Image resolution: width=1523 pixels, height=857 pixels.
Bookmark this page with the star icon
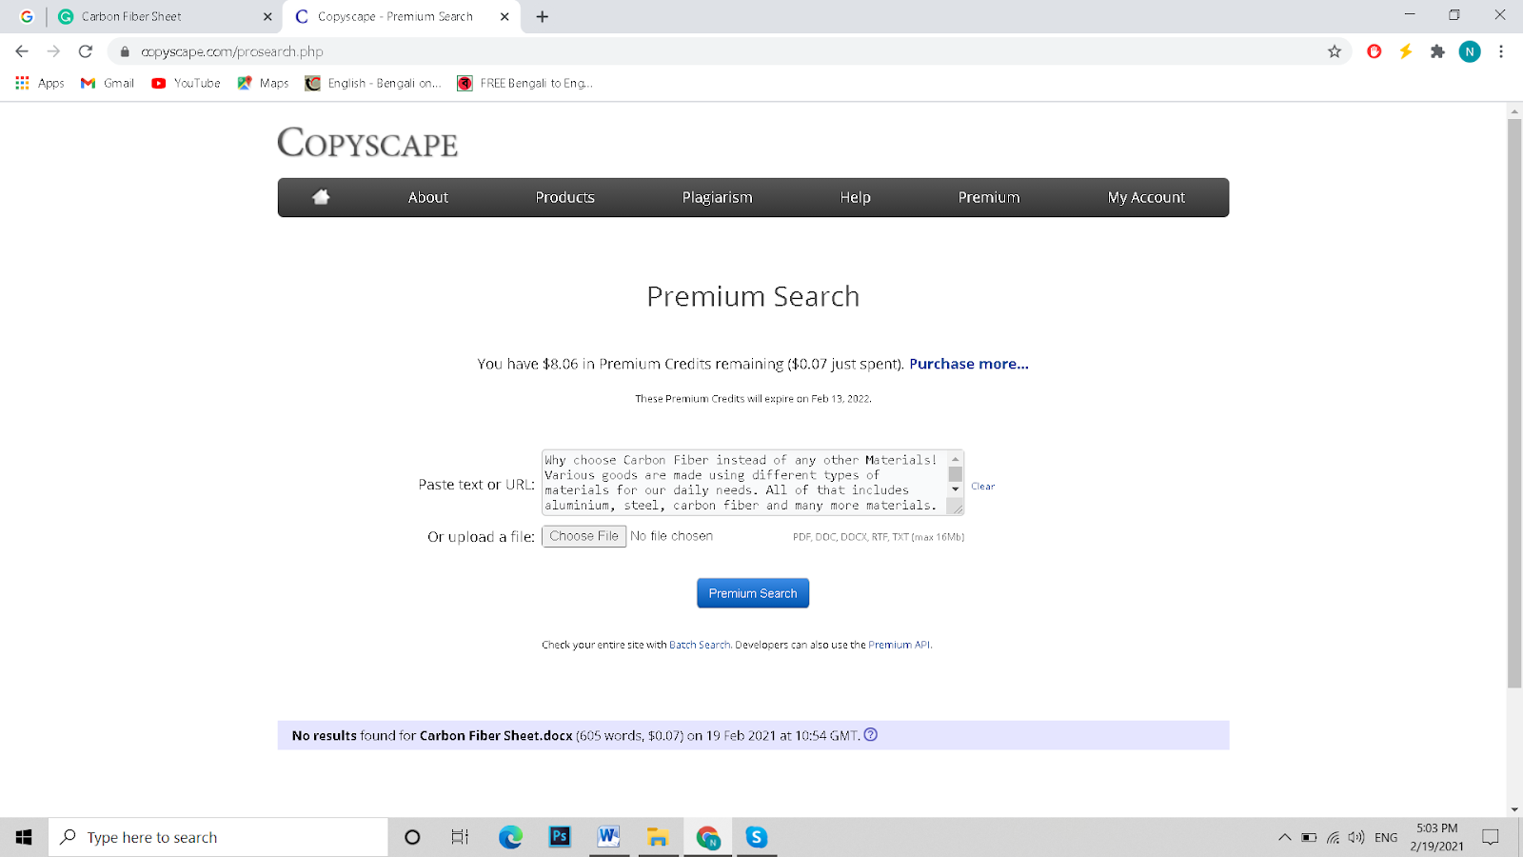point(1335,51)
